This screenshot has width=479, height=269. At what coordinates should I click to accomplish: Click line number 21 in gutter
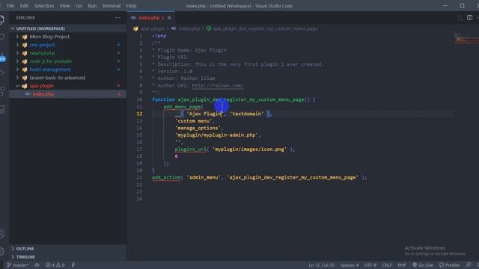tap(139, 177)
